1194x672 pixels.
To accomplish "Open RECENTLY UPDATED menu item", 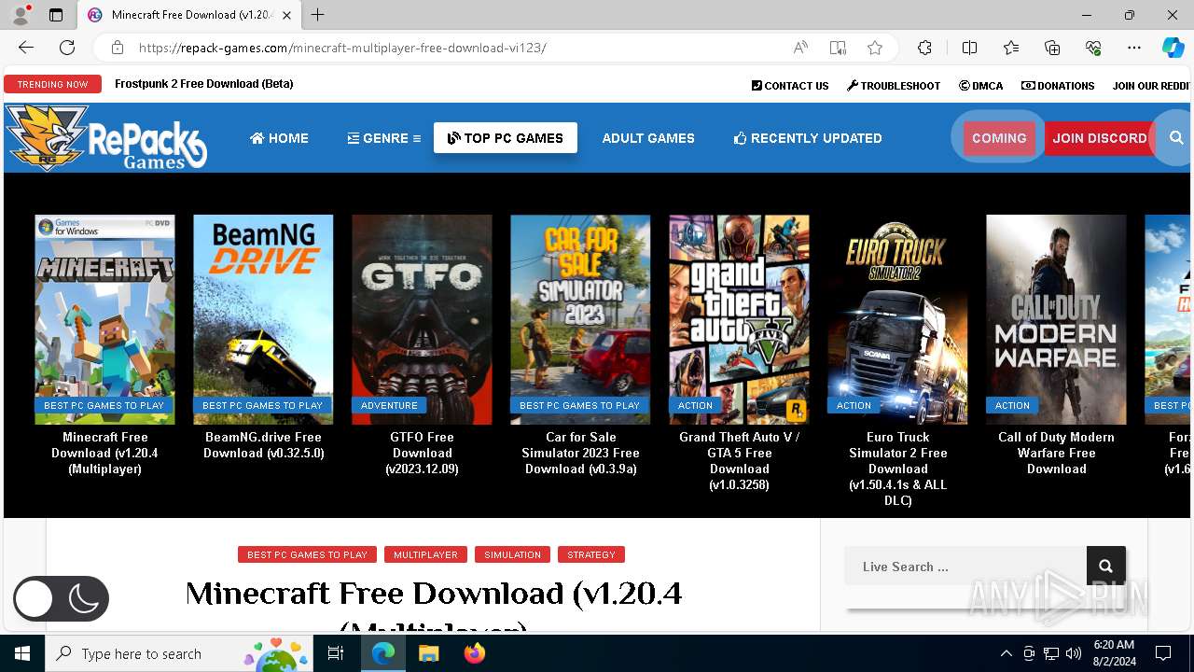I will point(808,138).
